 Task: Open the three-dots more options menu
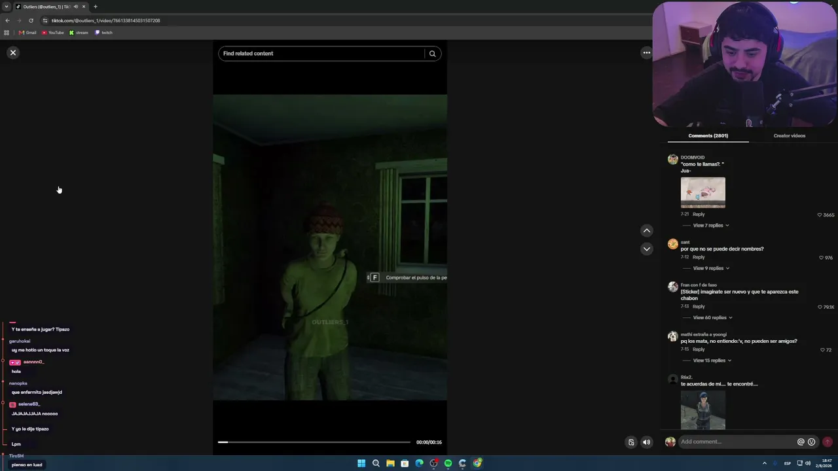point(646,52)
